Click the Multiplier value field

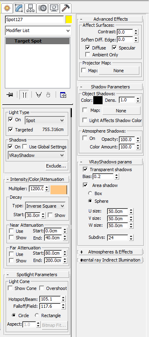36,189
